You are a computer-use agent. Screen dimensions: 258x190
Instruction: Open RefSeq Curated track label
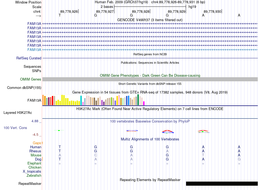[x=29, y=58]
